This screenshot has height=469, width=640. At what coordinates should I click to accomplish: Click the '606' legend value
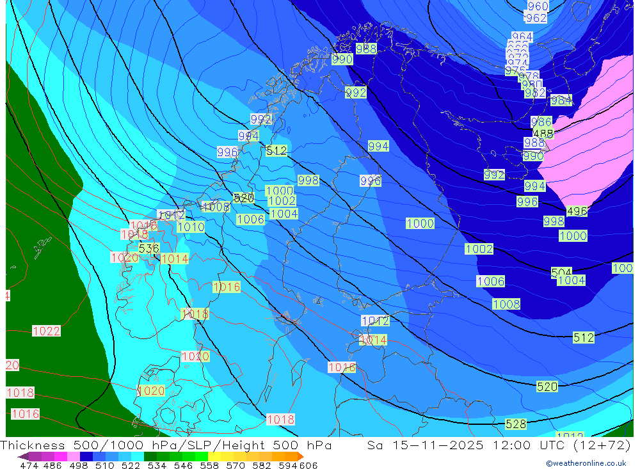308,466
